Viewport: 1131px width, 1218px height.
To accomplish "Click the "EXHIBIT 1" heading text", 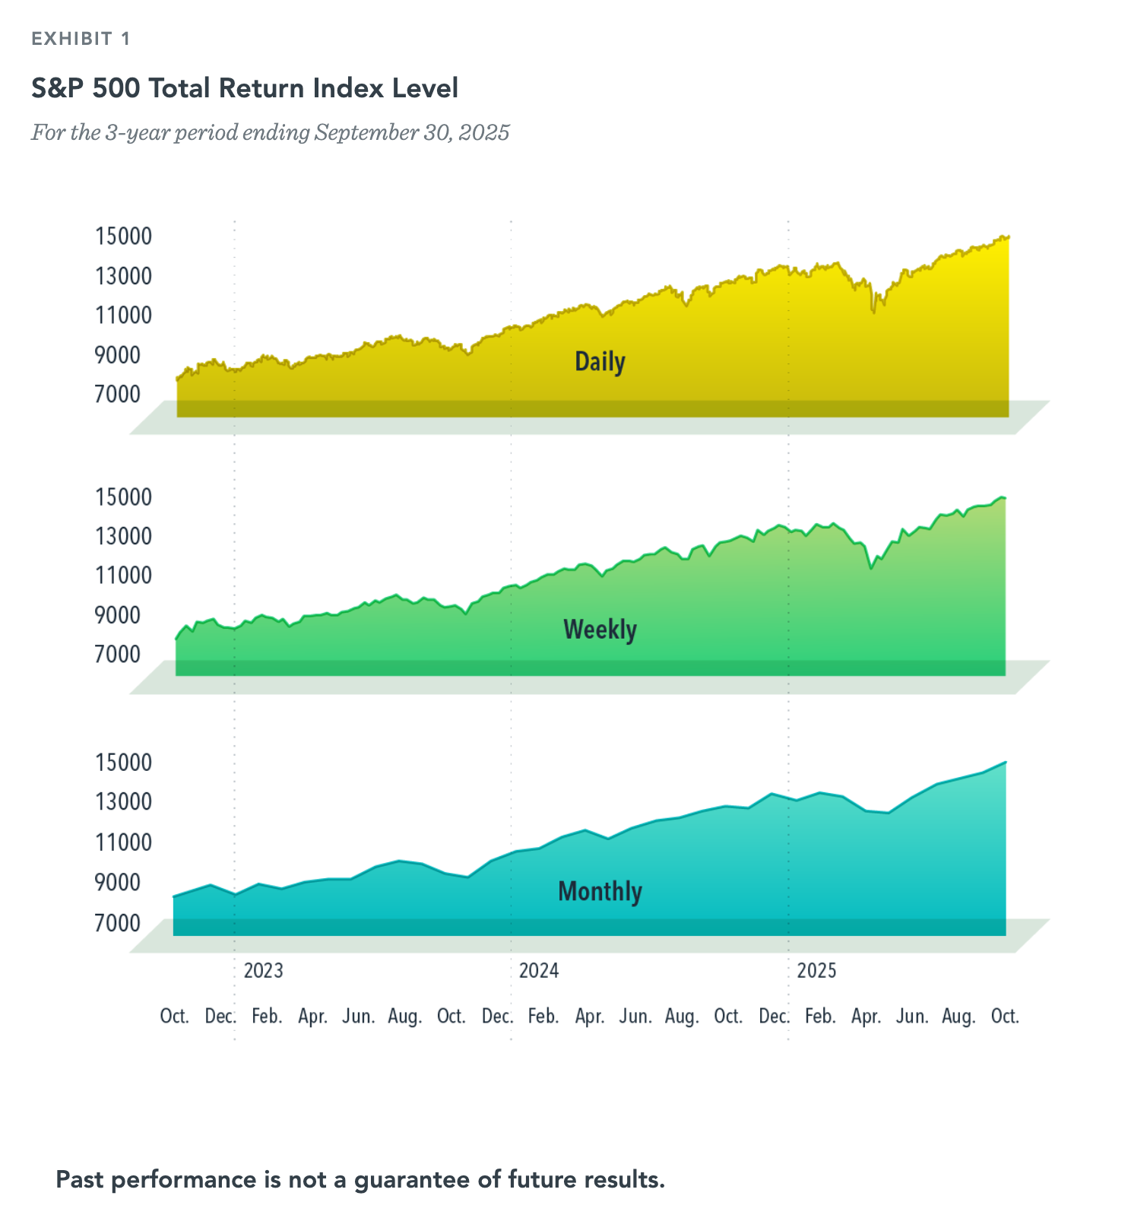I will [x=81, y=39].
